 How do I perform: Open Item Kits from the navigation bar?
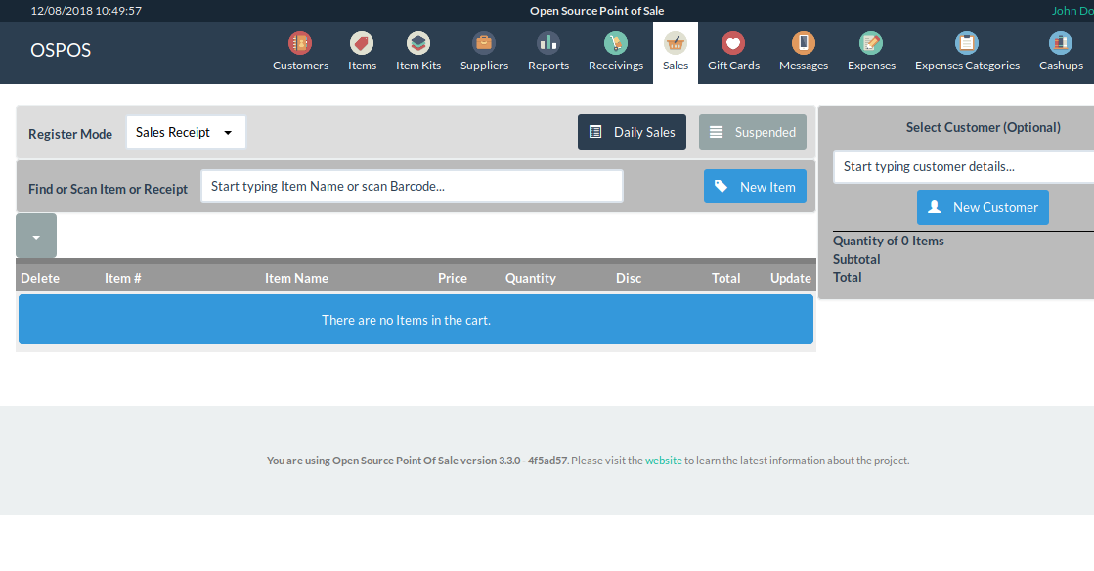417,51
